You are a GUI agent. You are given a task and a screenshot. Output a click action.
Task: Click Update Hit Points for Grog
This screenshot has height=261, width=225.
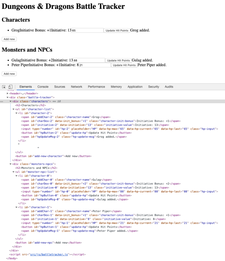117,30
